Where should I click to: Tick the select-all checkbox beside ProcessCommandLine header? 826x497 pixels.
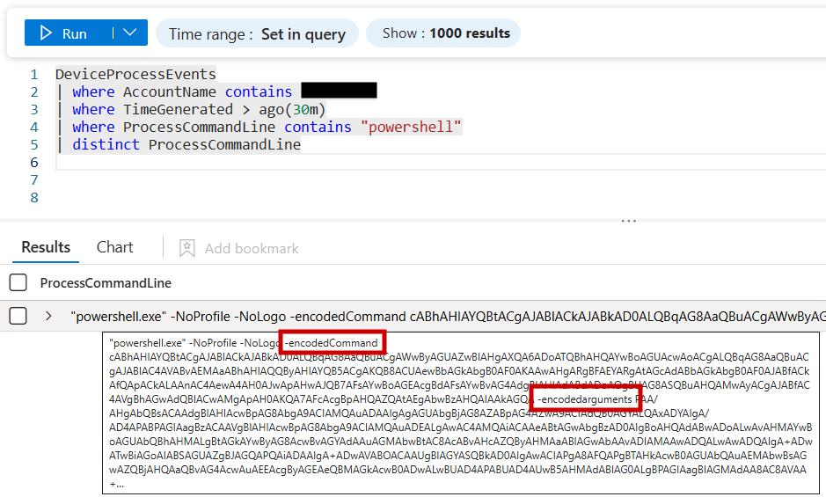point(18,283)
